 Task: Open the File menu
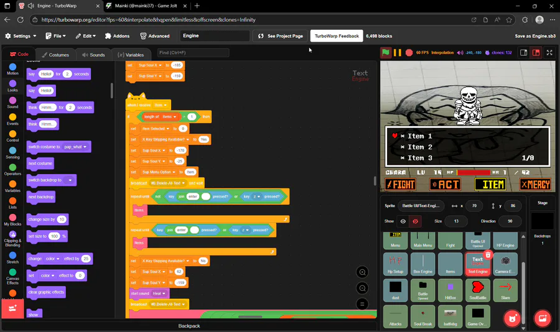(x=56, y=35)
